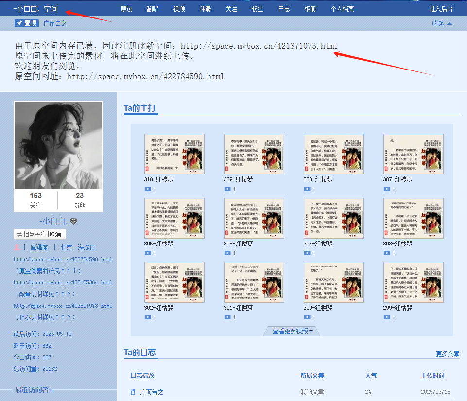Click the profile avatar photo

click(x=58, y=145)
